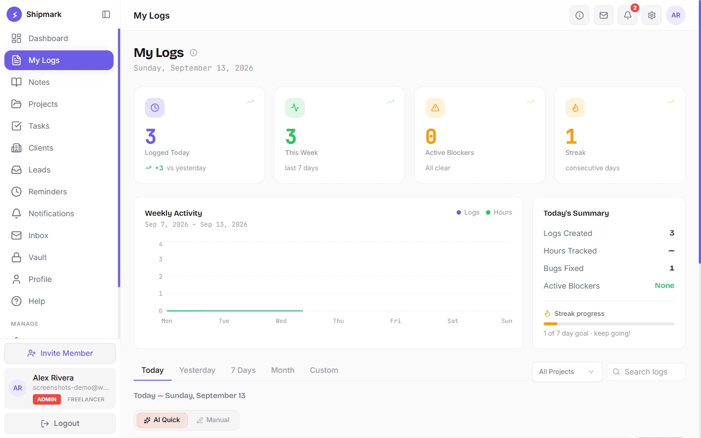The image size is (701, 438).
Task: Open the settings gear icon
Action: point(652,15)
